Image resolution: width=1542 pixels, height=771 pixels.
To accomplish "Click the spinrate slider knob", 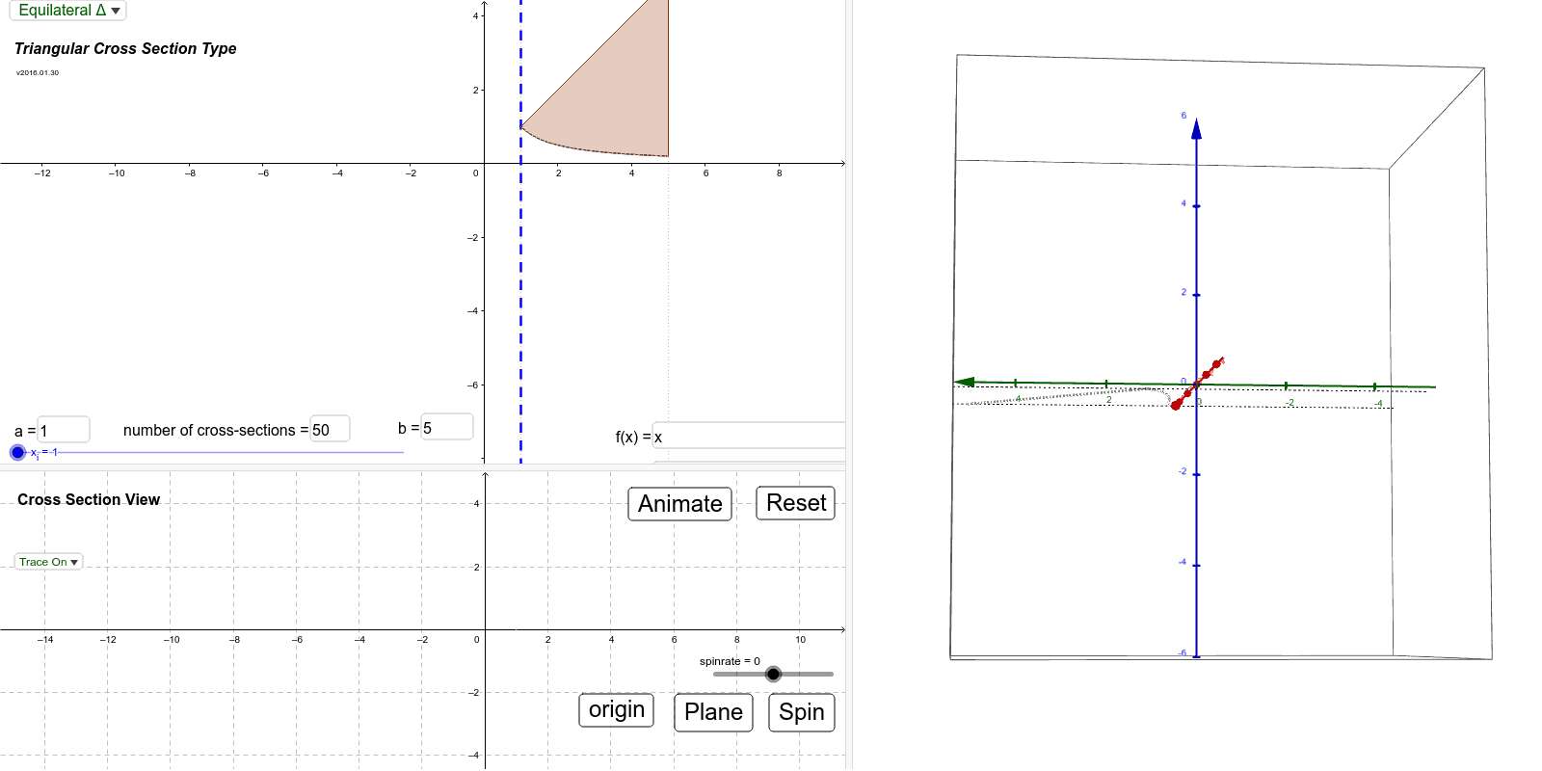I will (x=773, y=674).
